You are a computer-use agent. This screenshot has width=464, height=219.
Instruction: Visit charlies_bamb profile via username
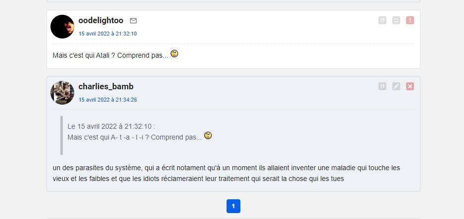pyautogui.click(x=106, y=86)
